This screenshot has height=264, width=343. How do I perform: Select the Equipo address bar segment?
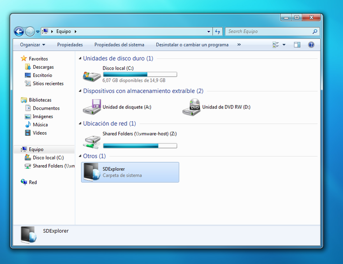(64, 31)
